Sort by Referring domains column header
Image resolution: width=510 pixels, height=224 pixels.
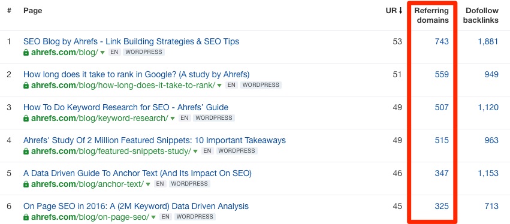pos(431,16)
